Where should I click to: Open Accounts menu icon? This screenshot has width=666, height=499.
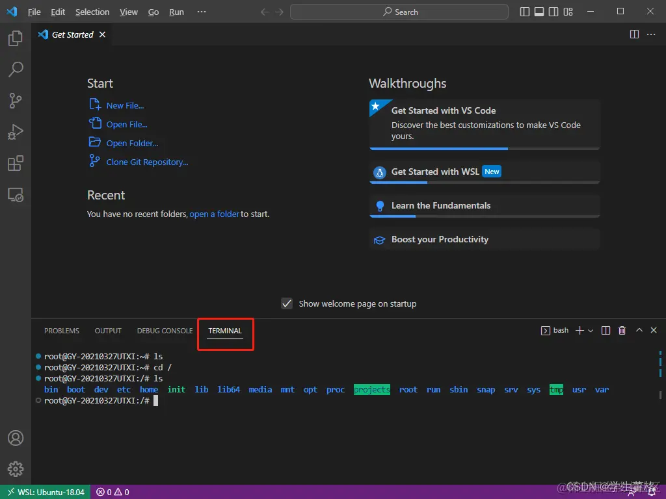[x=16, y=438]
